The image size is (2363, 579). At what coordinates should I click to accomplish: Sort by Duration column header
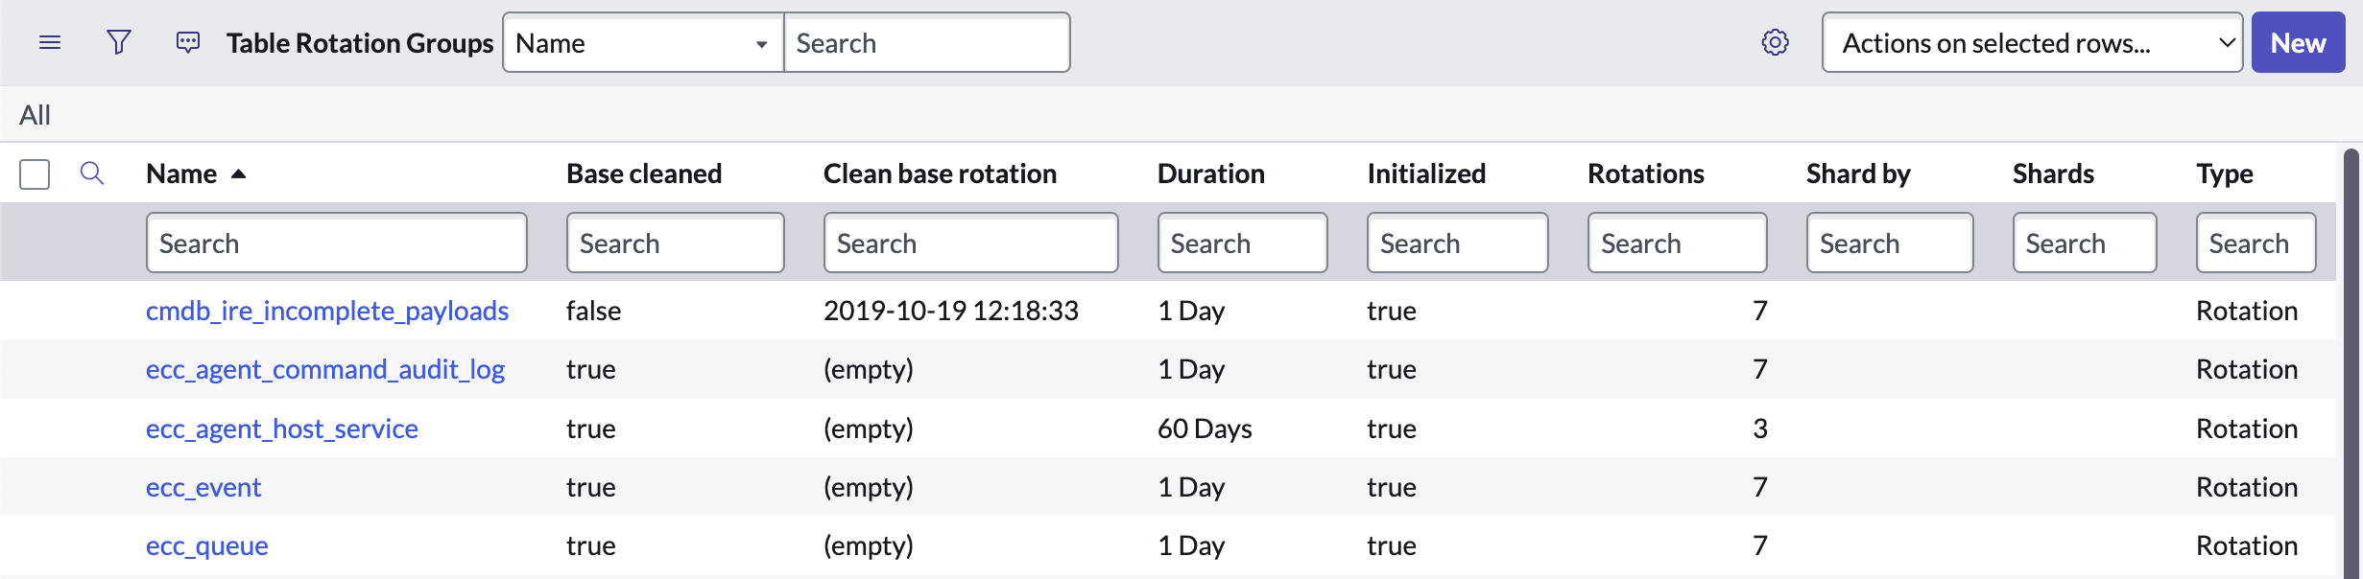tap(1211, 174)
